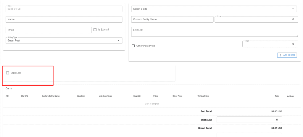Open the Select a Site dropdown
Screen dimensions: 303x137
pos(214,9)
